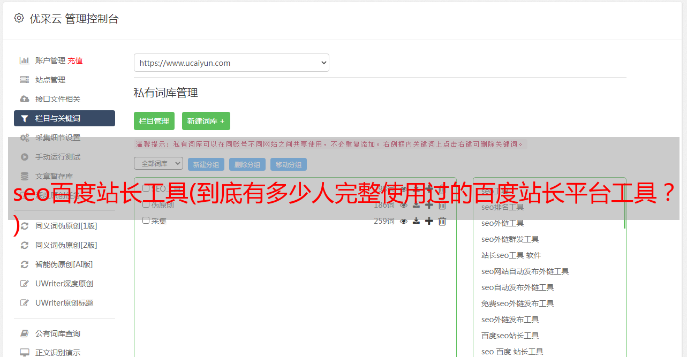Click the download icon in 采集 row
Image resolution: width=687 pixels, height=357 pixels.
tap(416, 221)
